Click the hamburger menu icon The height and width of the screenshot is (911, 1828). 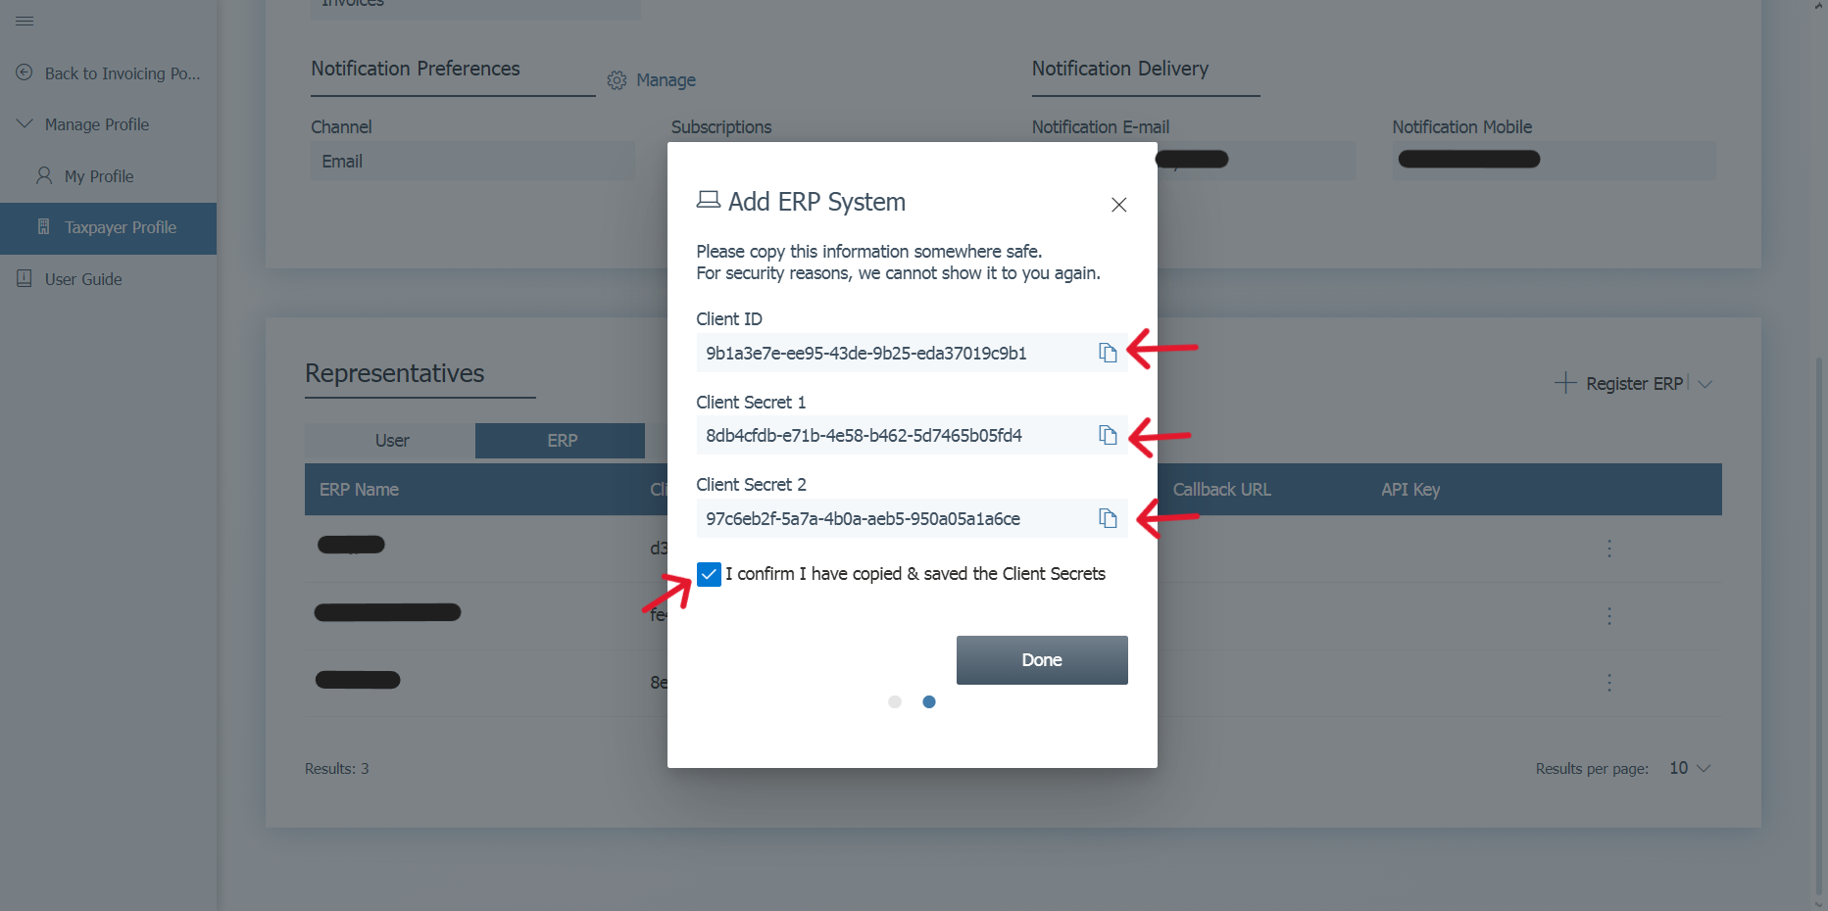[25, 21]
